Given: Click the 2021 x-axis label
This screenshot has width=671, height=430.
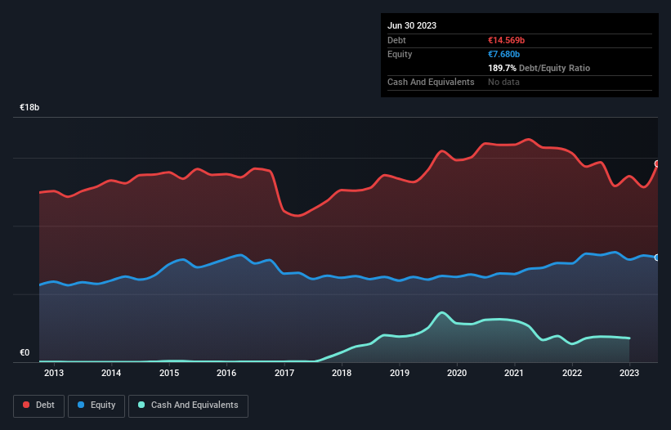Looking at the screenshot, I should tap(514, 373).
